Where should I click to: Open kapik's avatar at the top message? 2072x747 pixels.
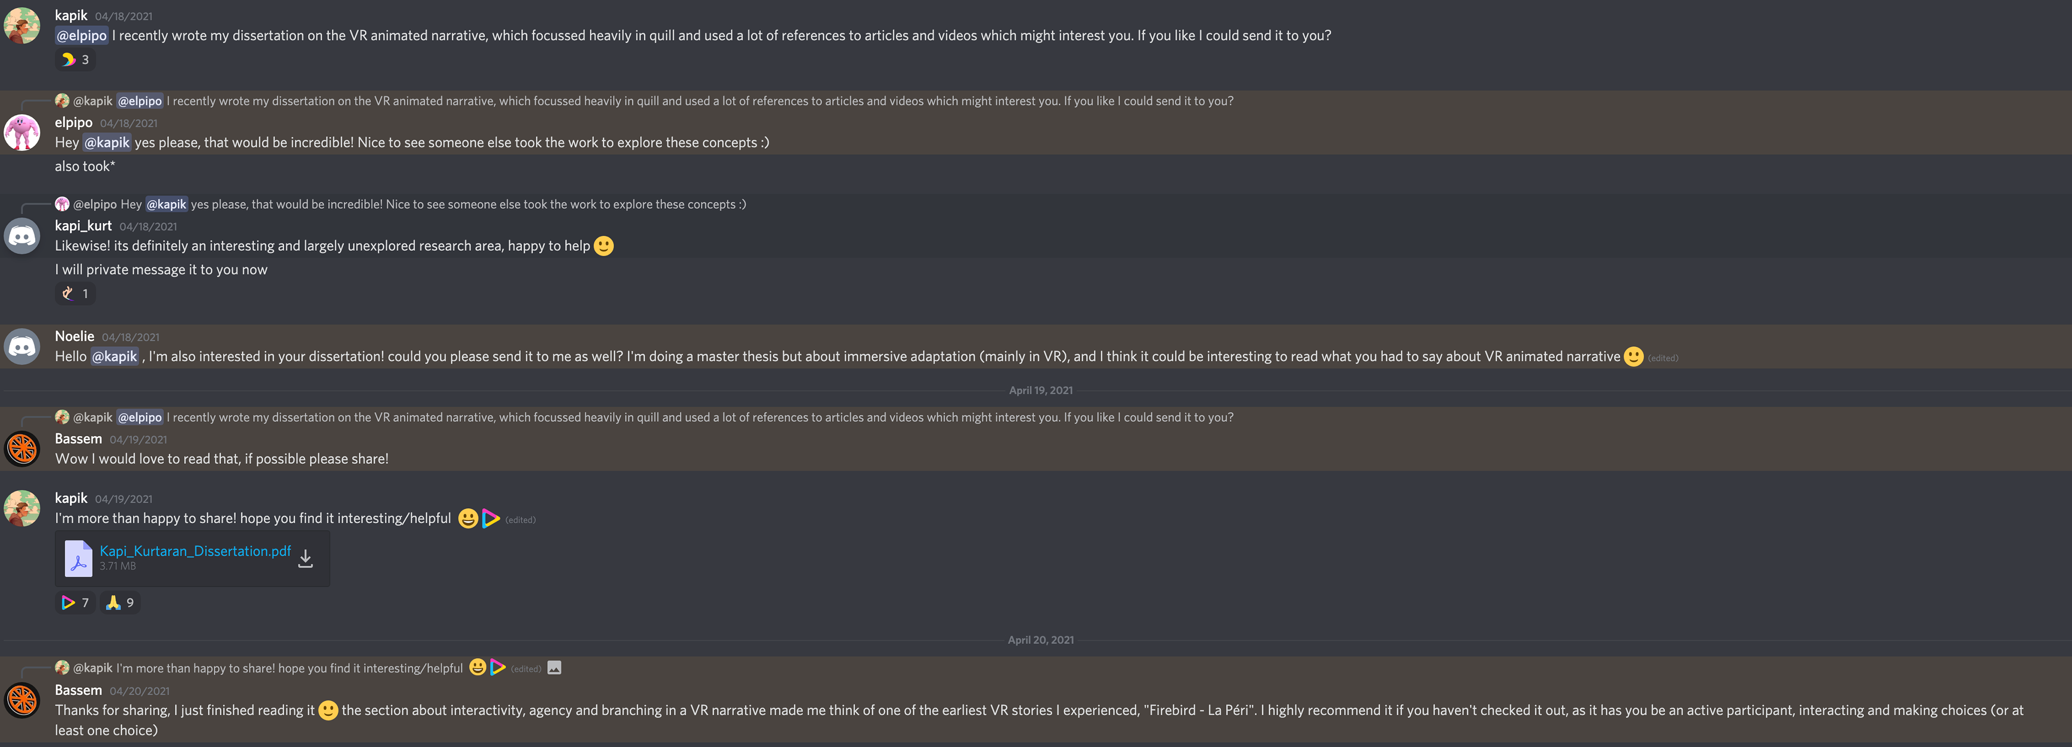[23, 26]
